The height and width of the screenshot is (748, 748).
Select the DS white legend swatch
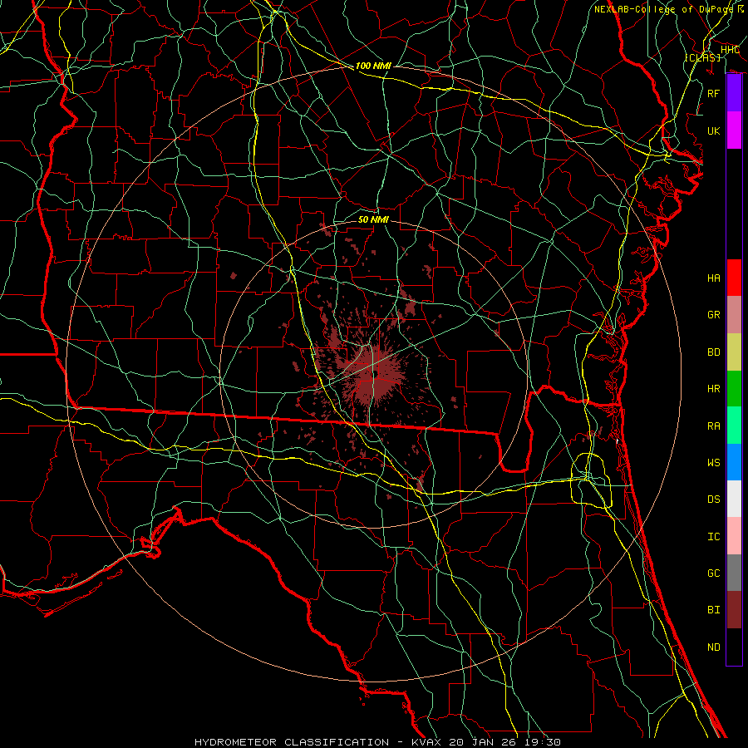pyautogui.click(x=734, y=499)
